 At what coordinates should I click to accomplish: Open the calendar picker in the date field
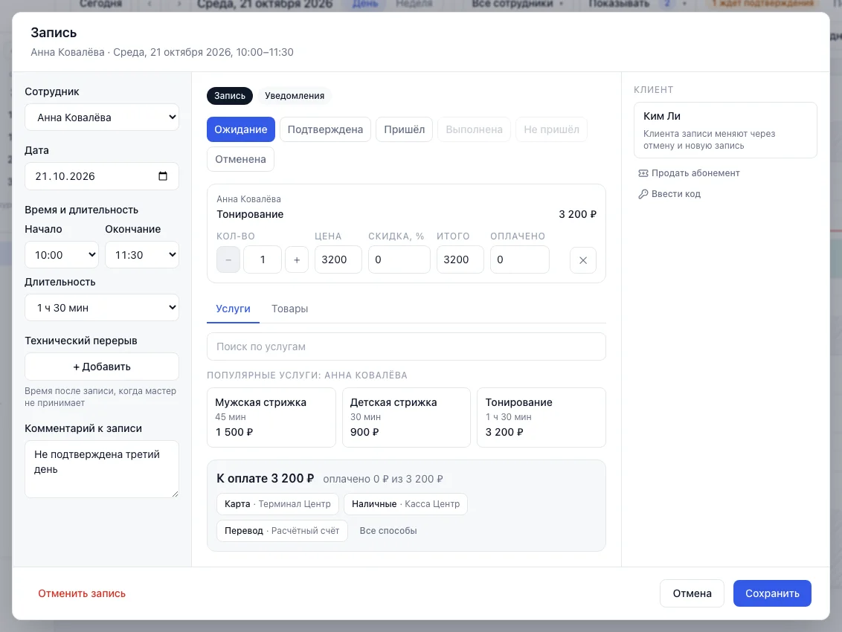163,176
